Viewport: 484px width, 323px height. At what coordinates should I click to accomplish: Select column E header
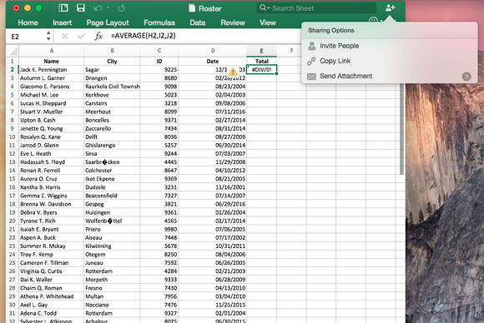pos(261,51)
